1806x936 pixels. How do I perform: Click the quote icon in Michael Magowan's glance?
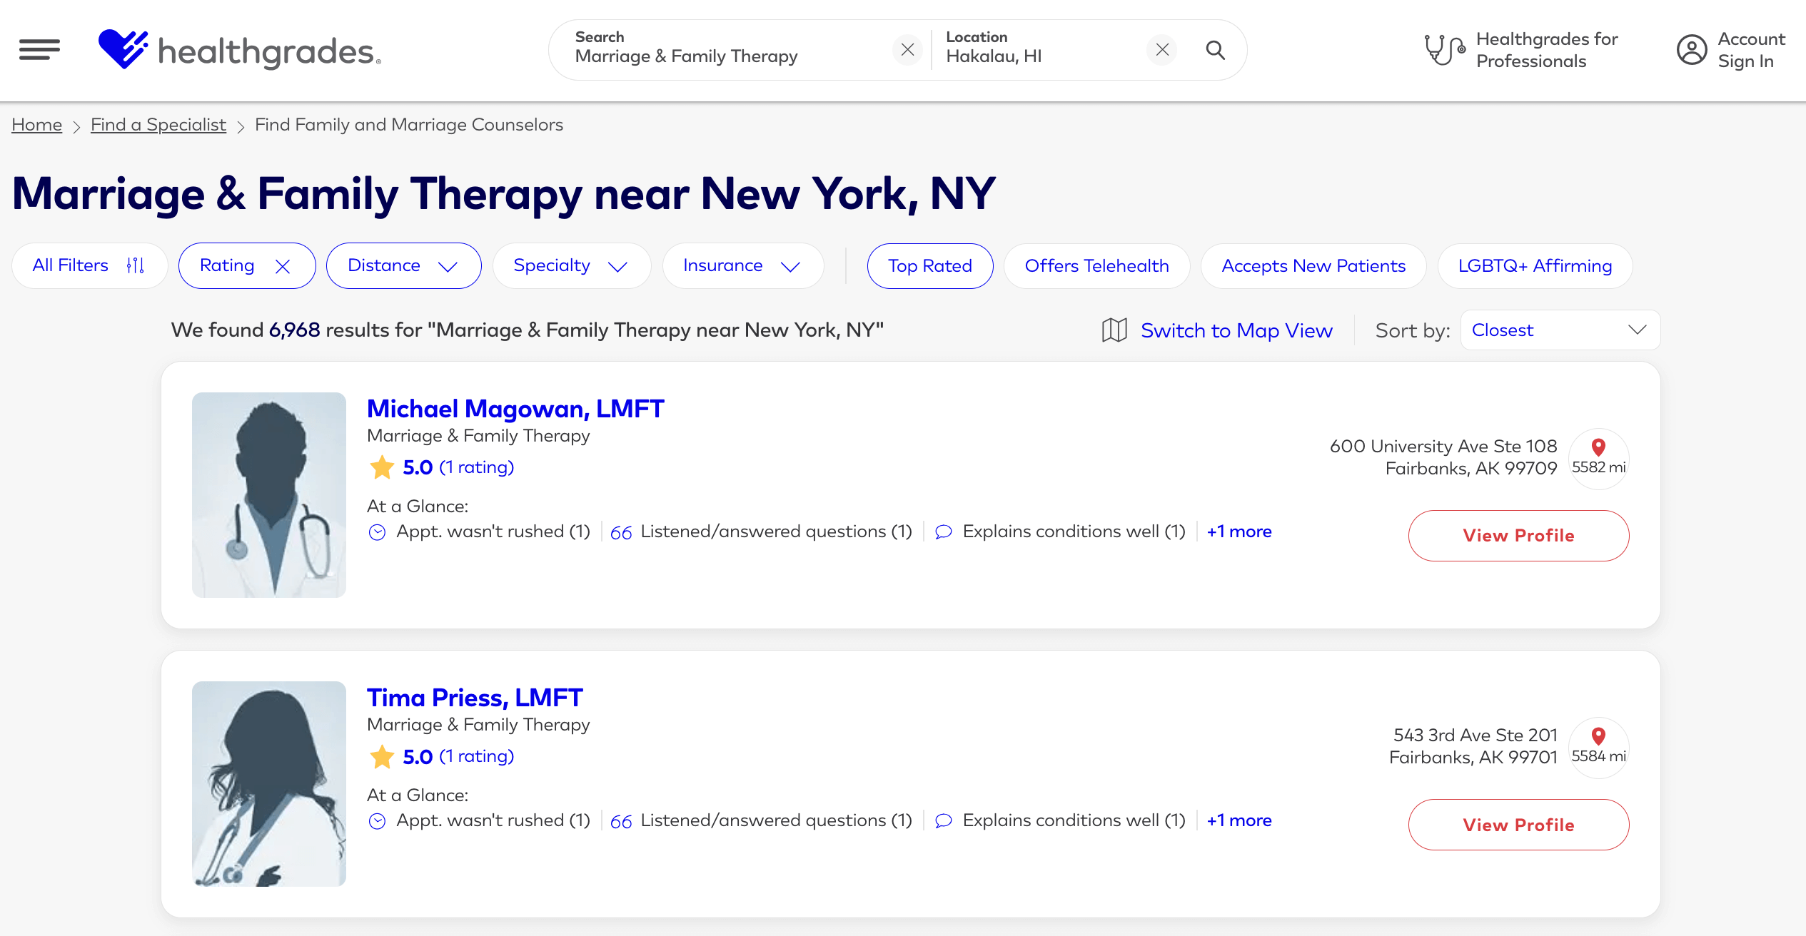pos(621,533)
